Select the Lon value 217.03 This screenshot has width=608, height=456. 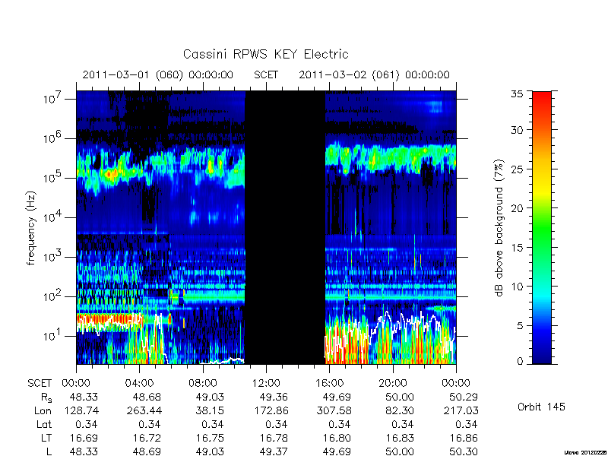pos(461,410)
